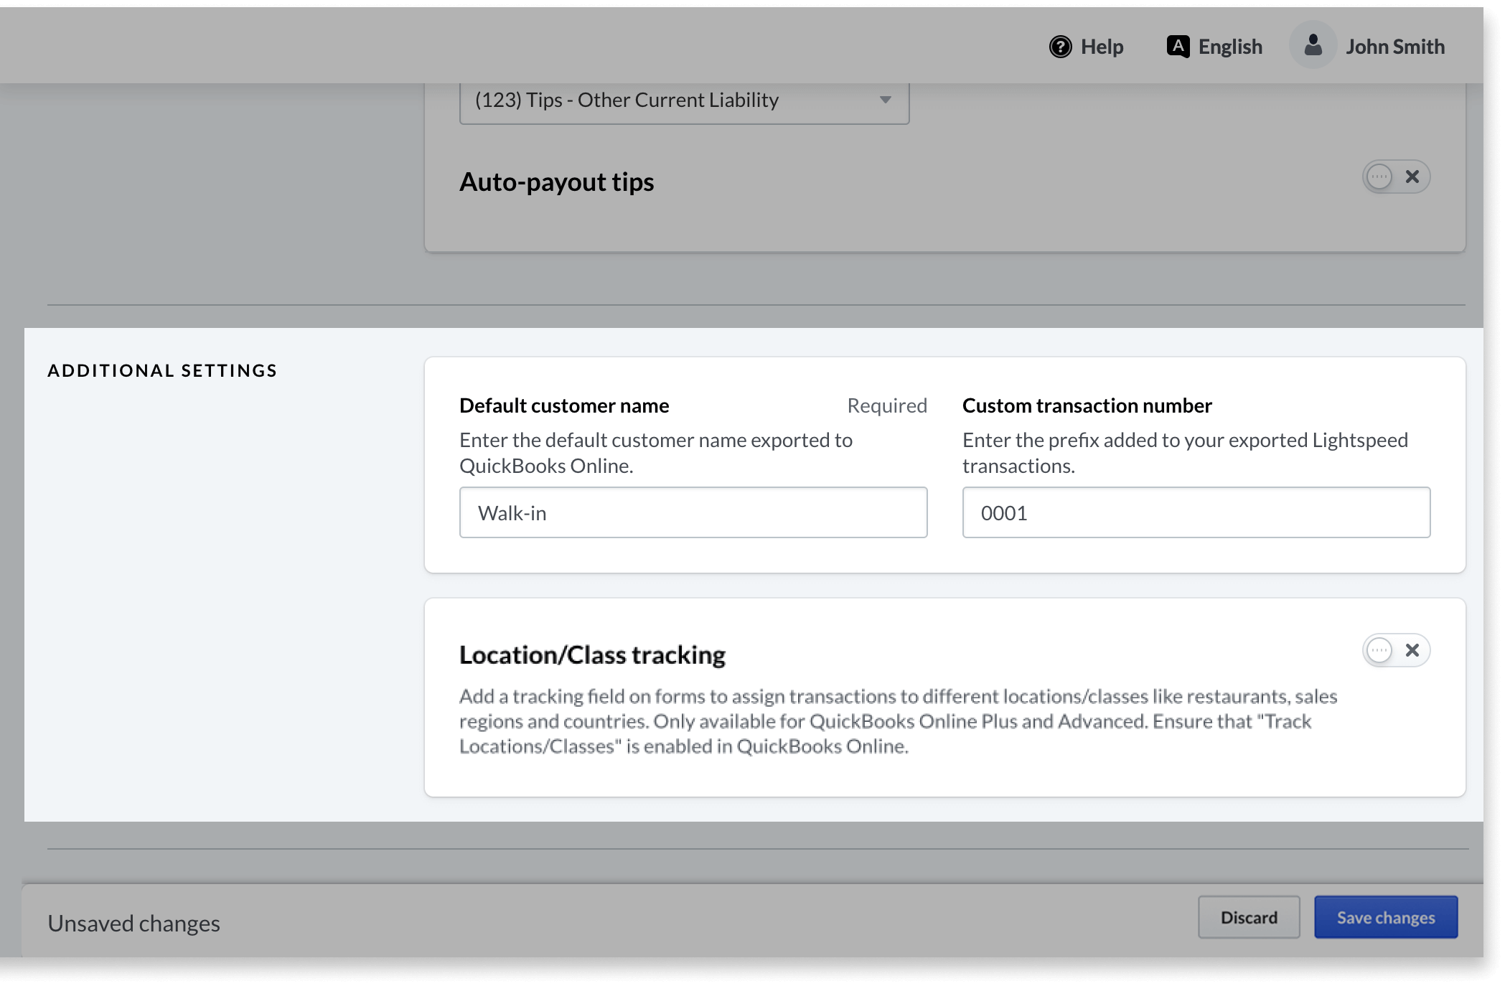Viewport: 1505px width, 986px height.
Task: Discard the unsaved changes
Action: tap(1248, 917)
